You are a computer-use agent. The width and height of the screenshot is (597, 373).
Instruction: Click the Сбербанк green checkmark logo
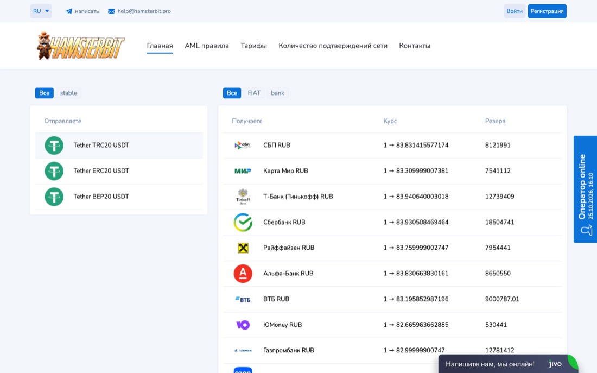tap(243, 222)
